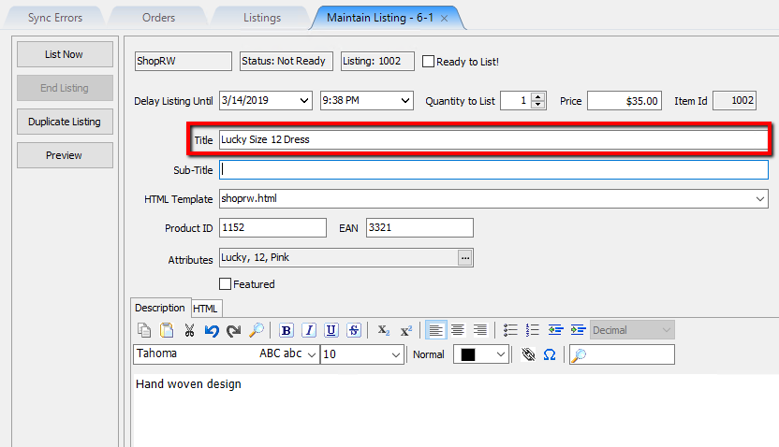The image size is (779, 447).
Task: Click the Price field showing $35.00
Action: [624, 101]
